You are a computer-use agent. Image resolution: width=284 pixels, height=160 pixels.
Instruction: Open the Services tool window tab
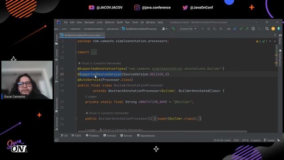126,136
